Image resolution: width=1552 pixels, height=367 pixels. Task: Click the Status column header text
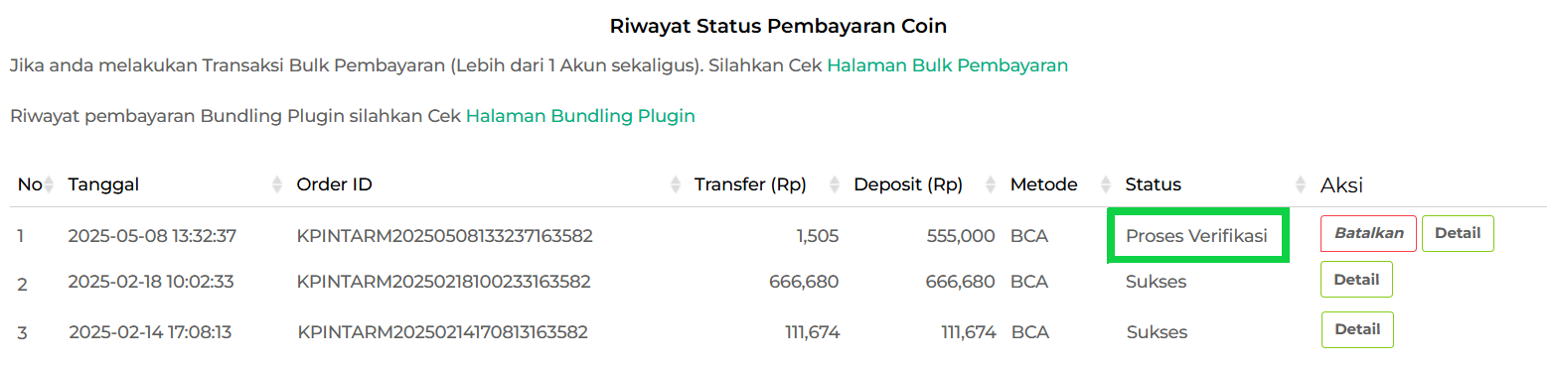click(x=1153, y=184)
